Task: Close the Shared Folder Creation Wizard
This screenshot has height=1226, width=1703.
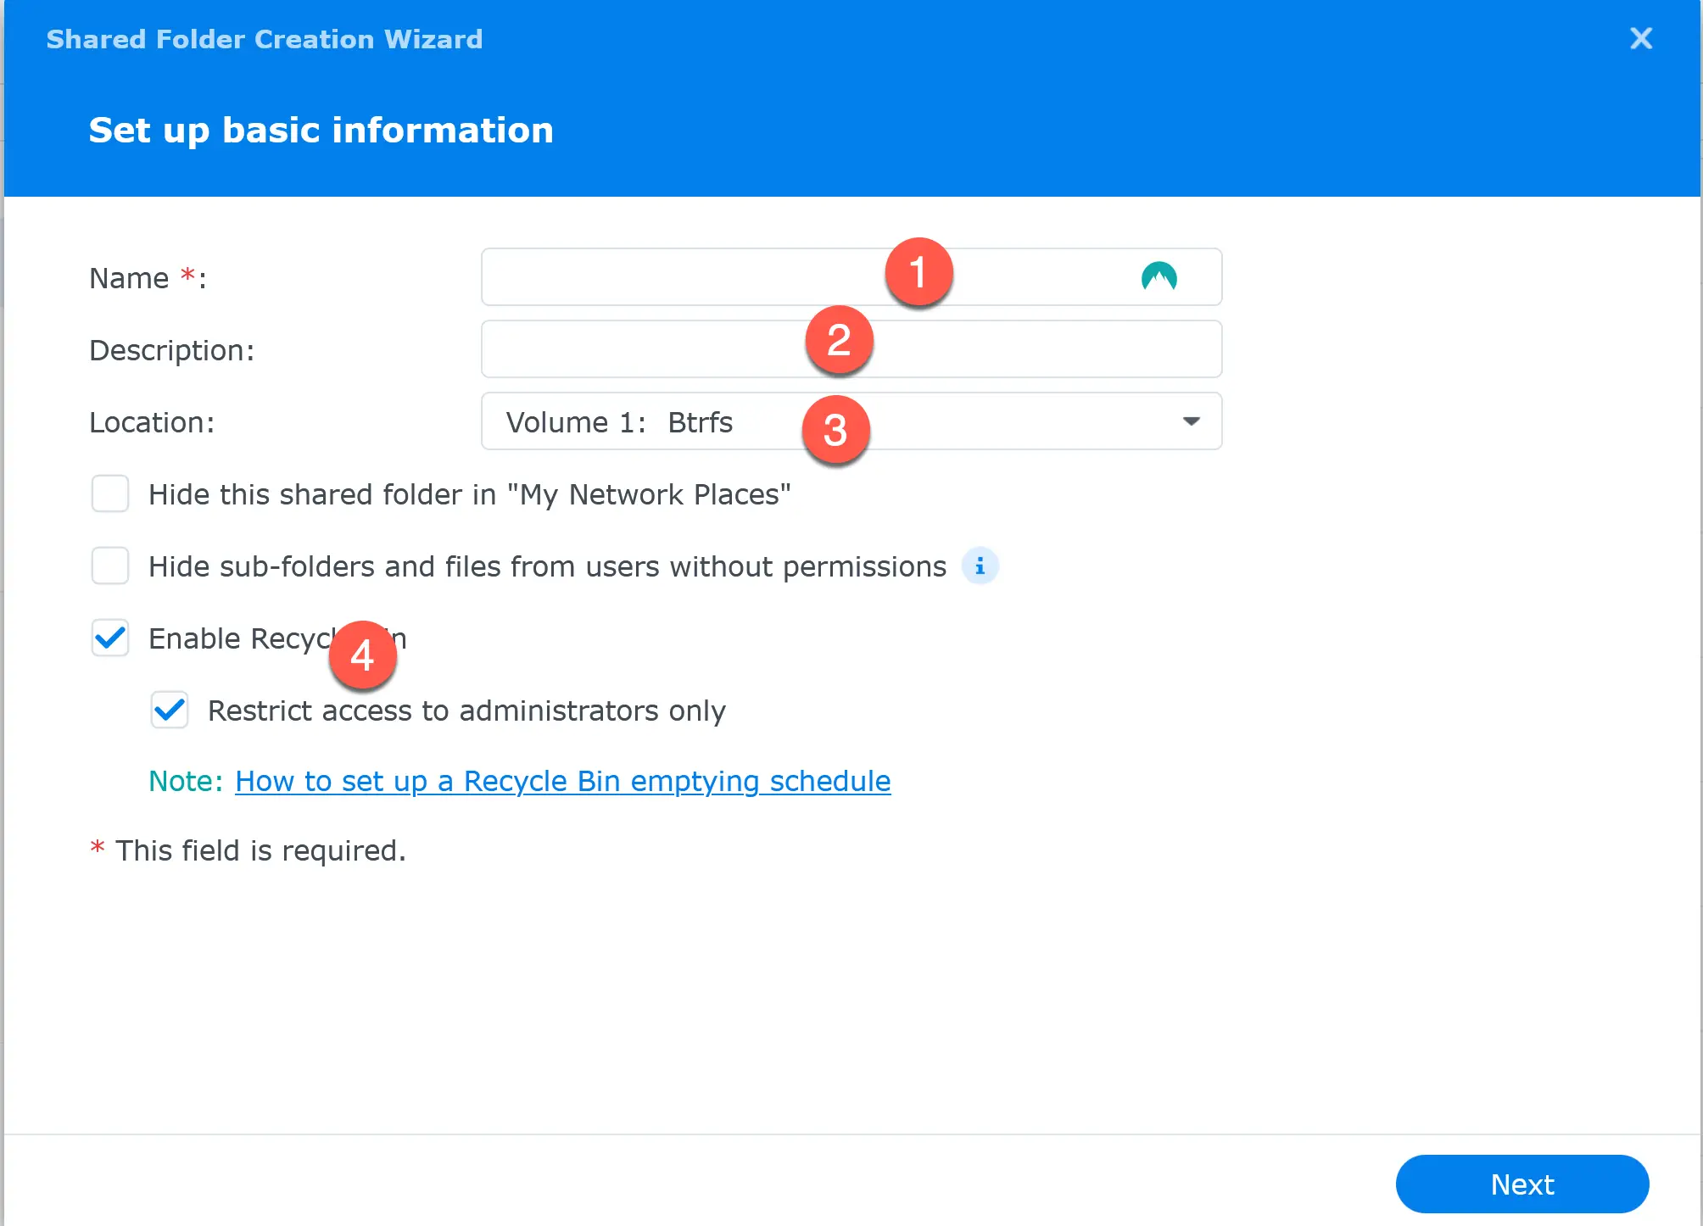Action: coord(1640,38)
